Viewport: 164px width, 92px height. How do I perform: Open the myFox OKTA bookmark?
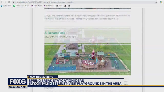click(x=6, y=6)
